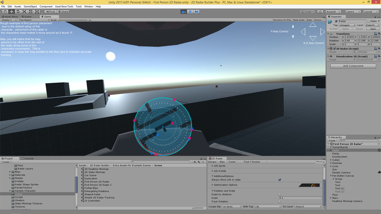This screenshot has height=214, width=381.
Task: Click the prefab Apply button
Action: (374, 29)
